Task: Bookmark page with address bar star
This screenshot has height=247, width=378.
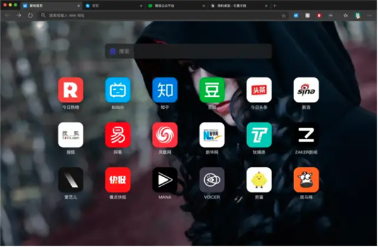Action: click(x=283, y=16)
